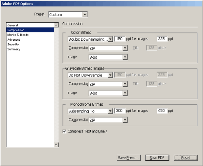The height and width of the screenshot is (166, 203).
Task: Open Grayscale Compression ZIP dropdown
Action: [x=108, y=84]
